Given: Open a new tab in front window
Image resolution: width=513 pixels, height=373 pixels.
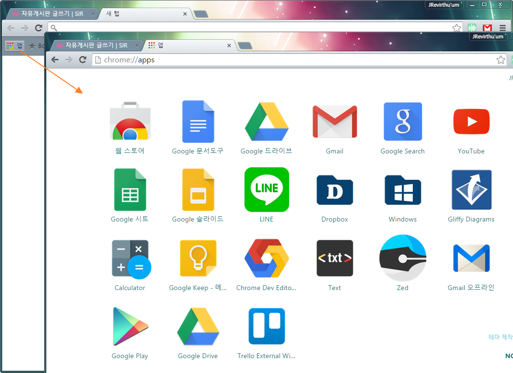Looking at the screenshot, I should click(245, 46).
